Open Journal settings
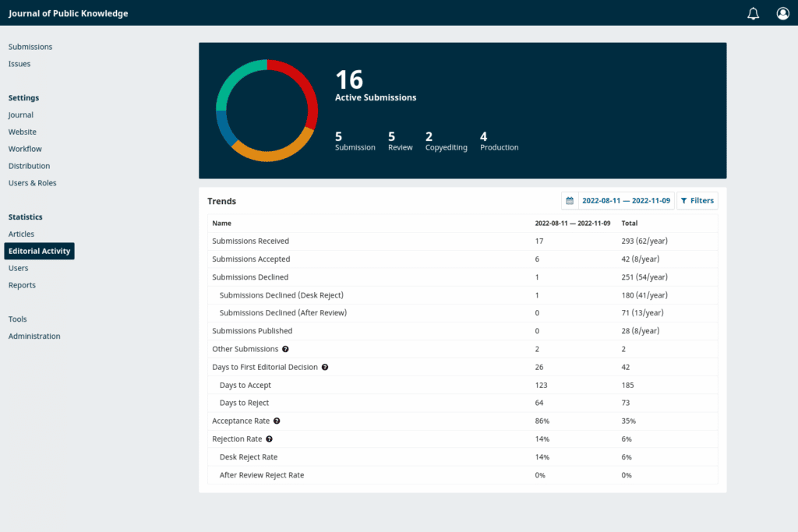Image resolution: width=798 pixels, height=532 pixels. click(x=20, y=115)
